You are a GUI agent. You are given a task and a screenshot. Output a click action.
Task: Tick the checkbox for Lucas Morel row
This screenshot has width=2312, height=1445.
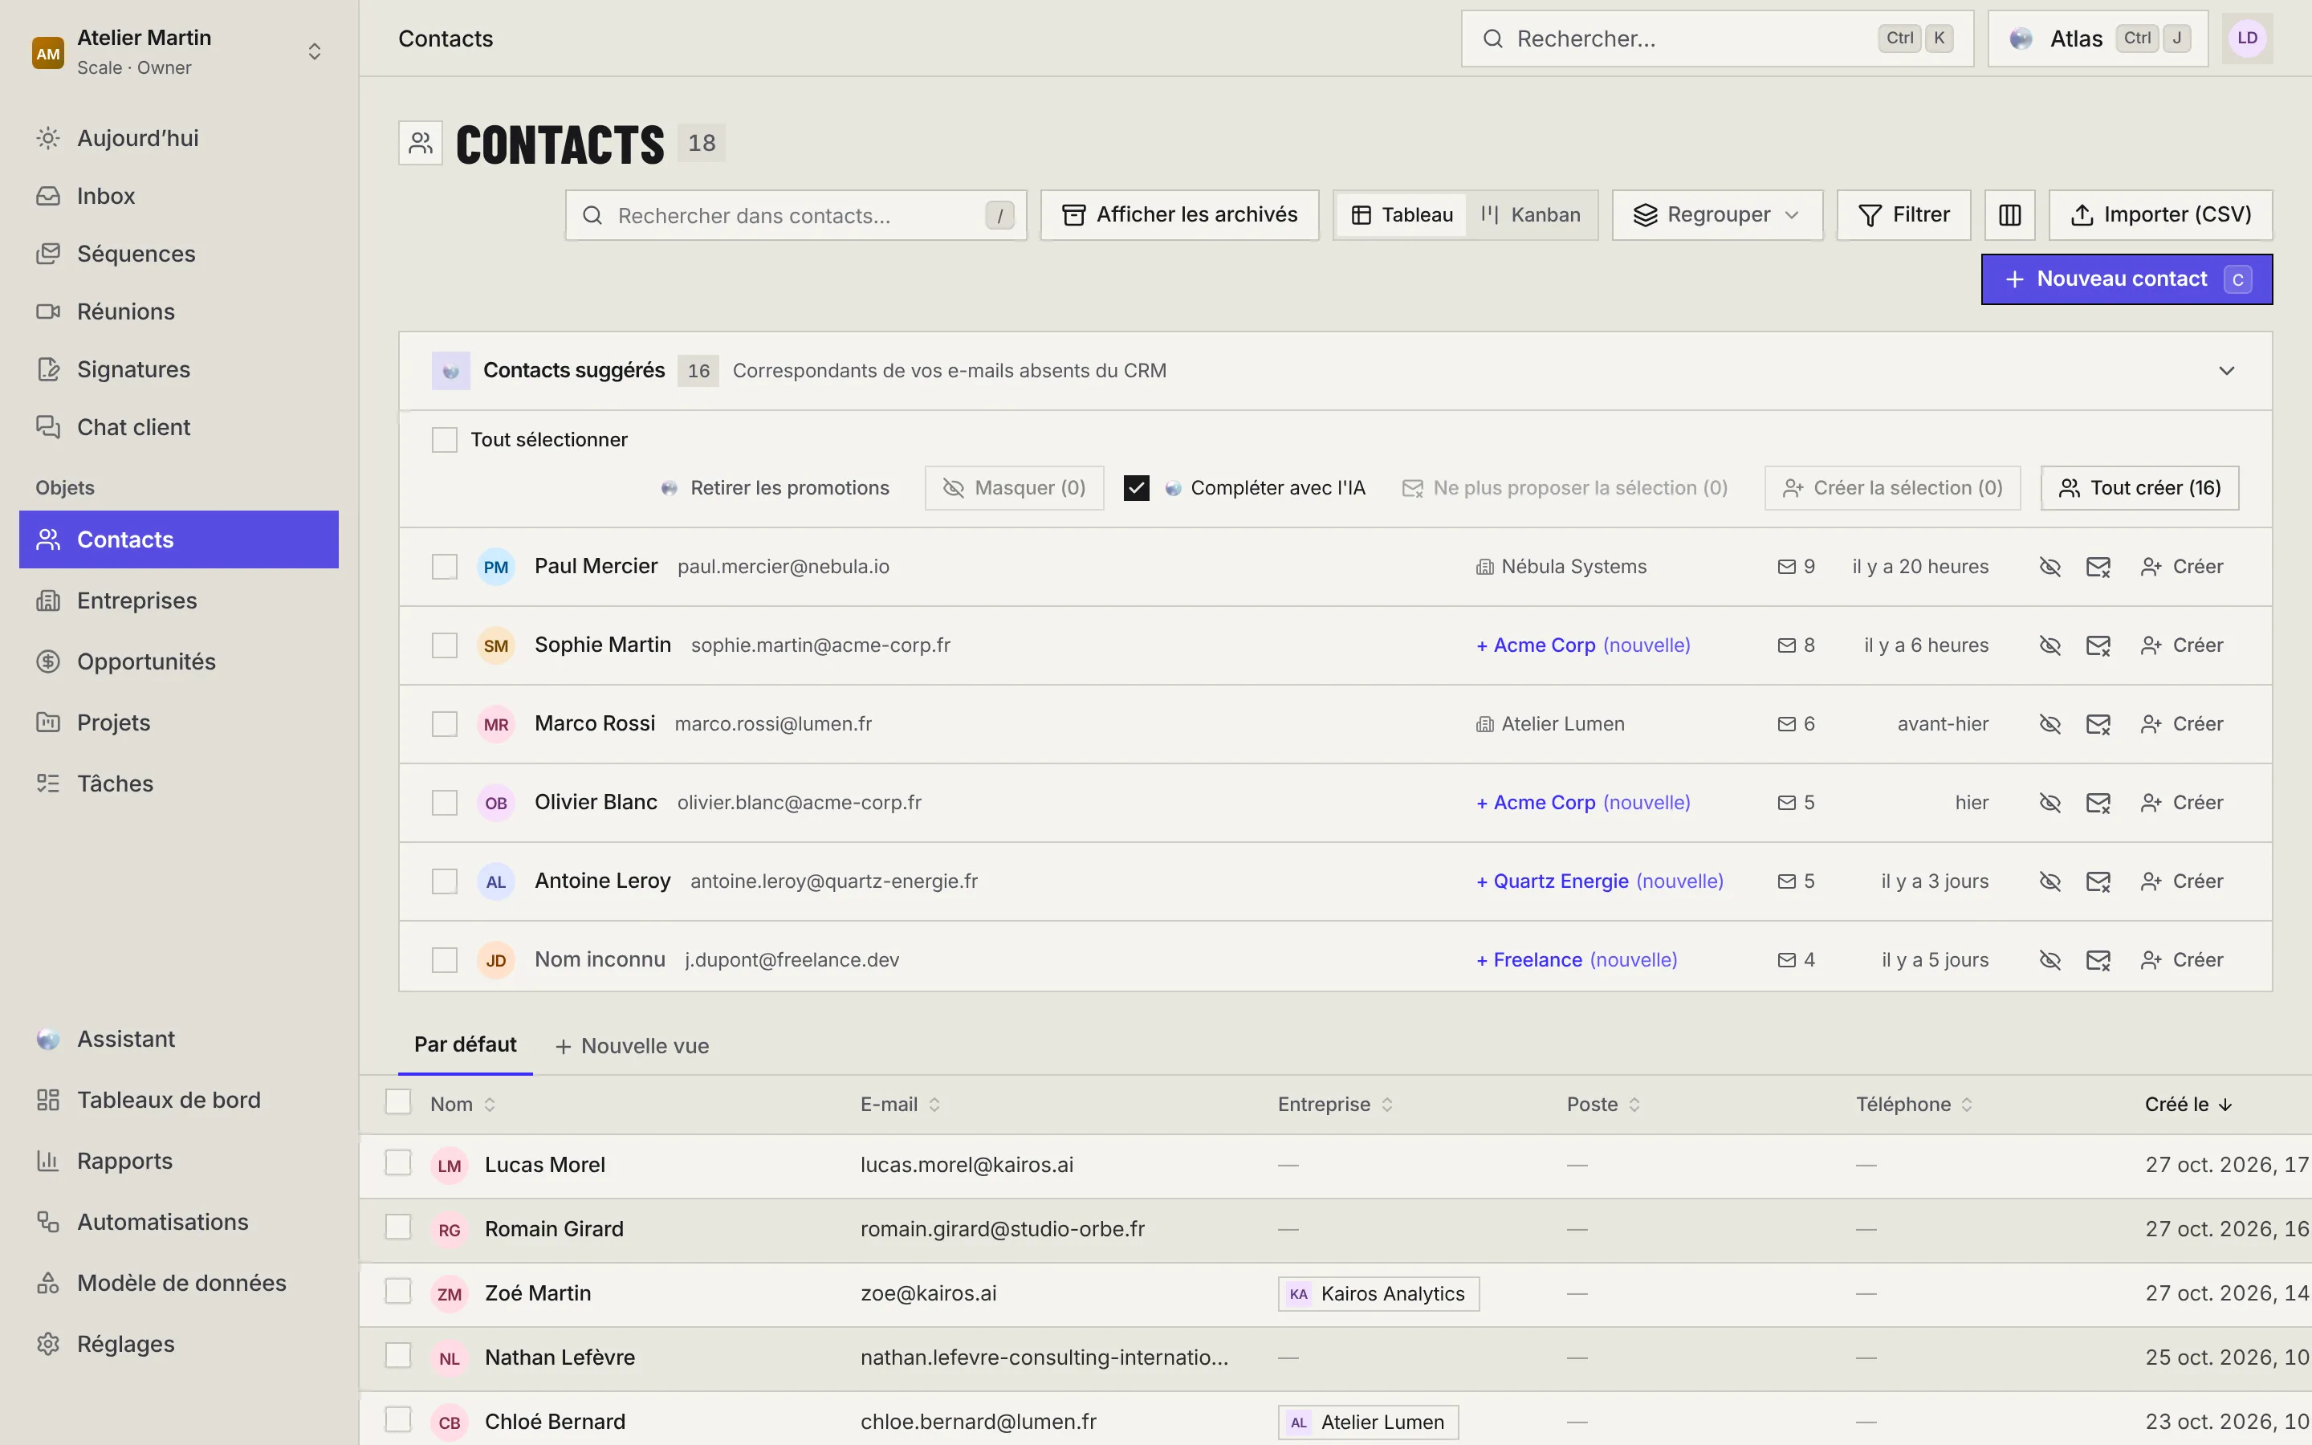pos(397,1163)
